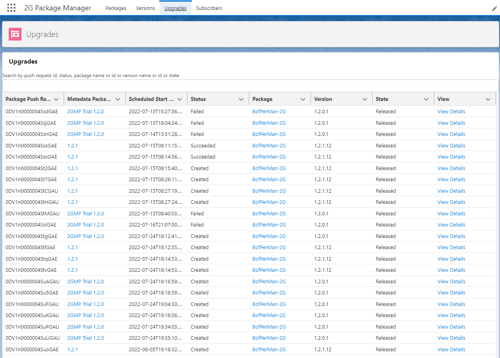Open the App Launcher waffle icon

pos(11,8)
